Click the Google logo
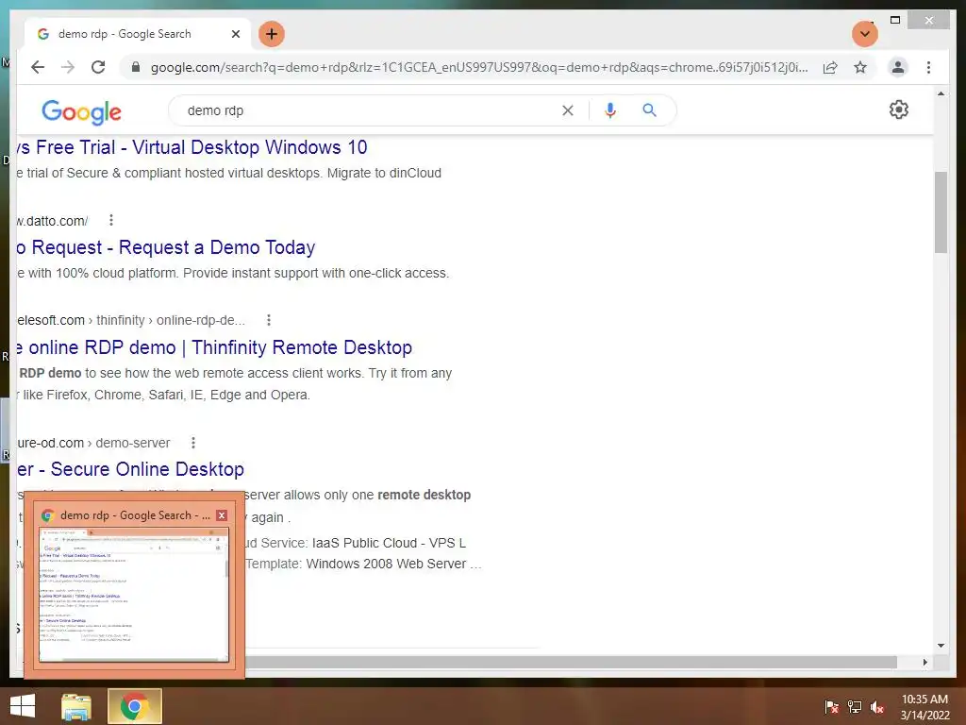Screen dimensions: 966x725 (81, 111)
